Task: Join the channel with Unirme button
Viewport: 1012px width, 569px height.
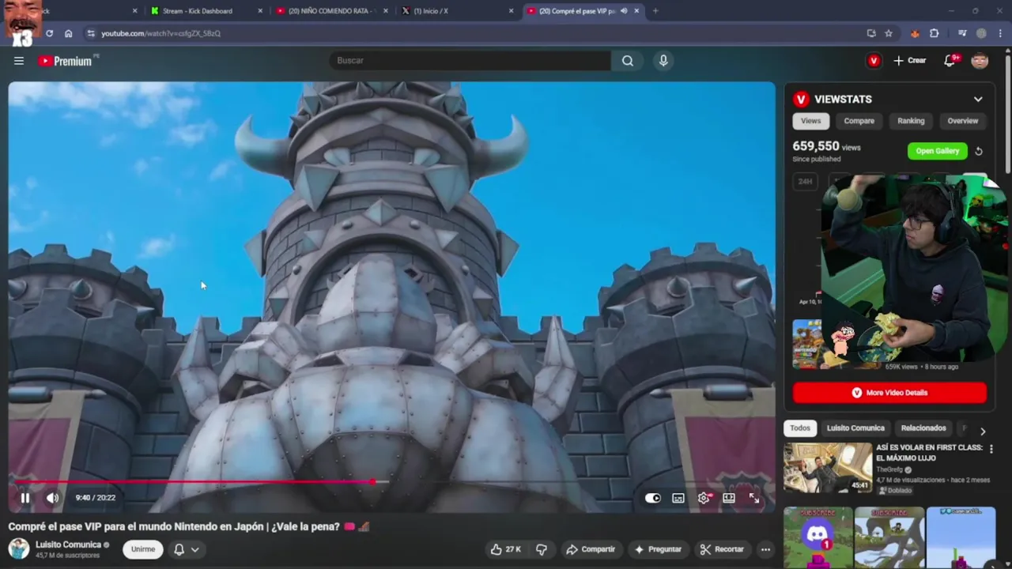Action: [x=143, y=549]
